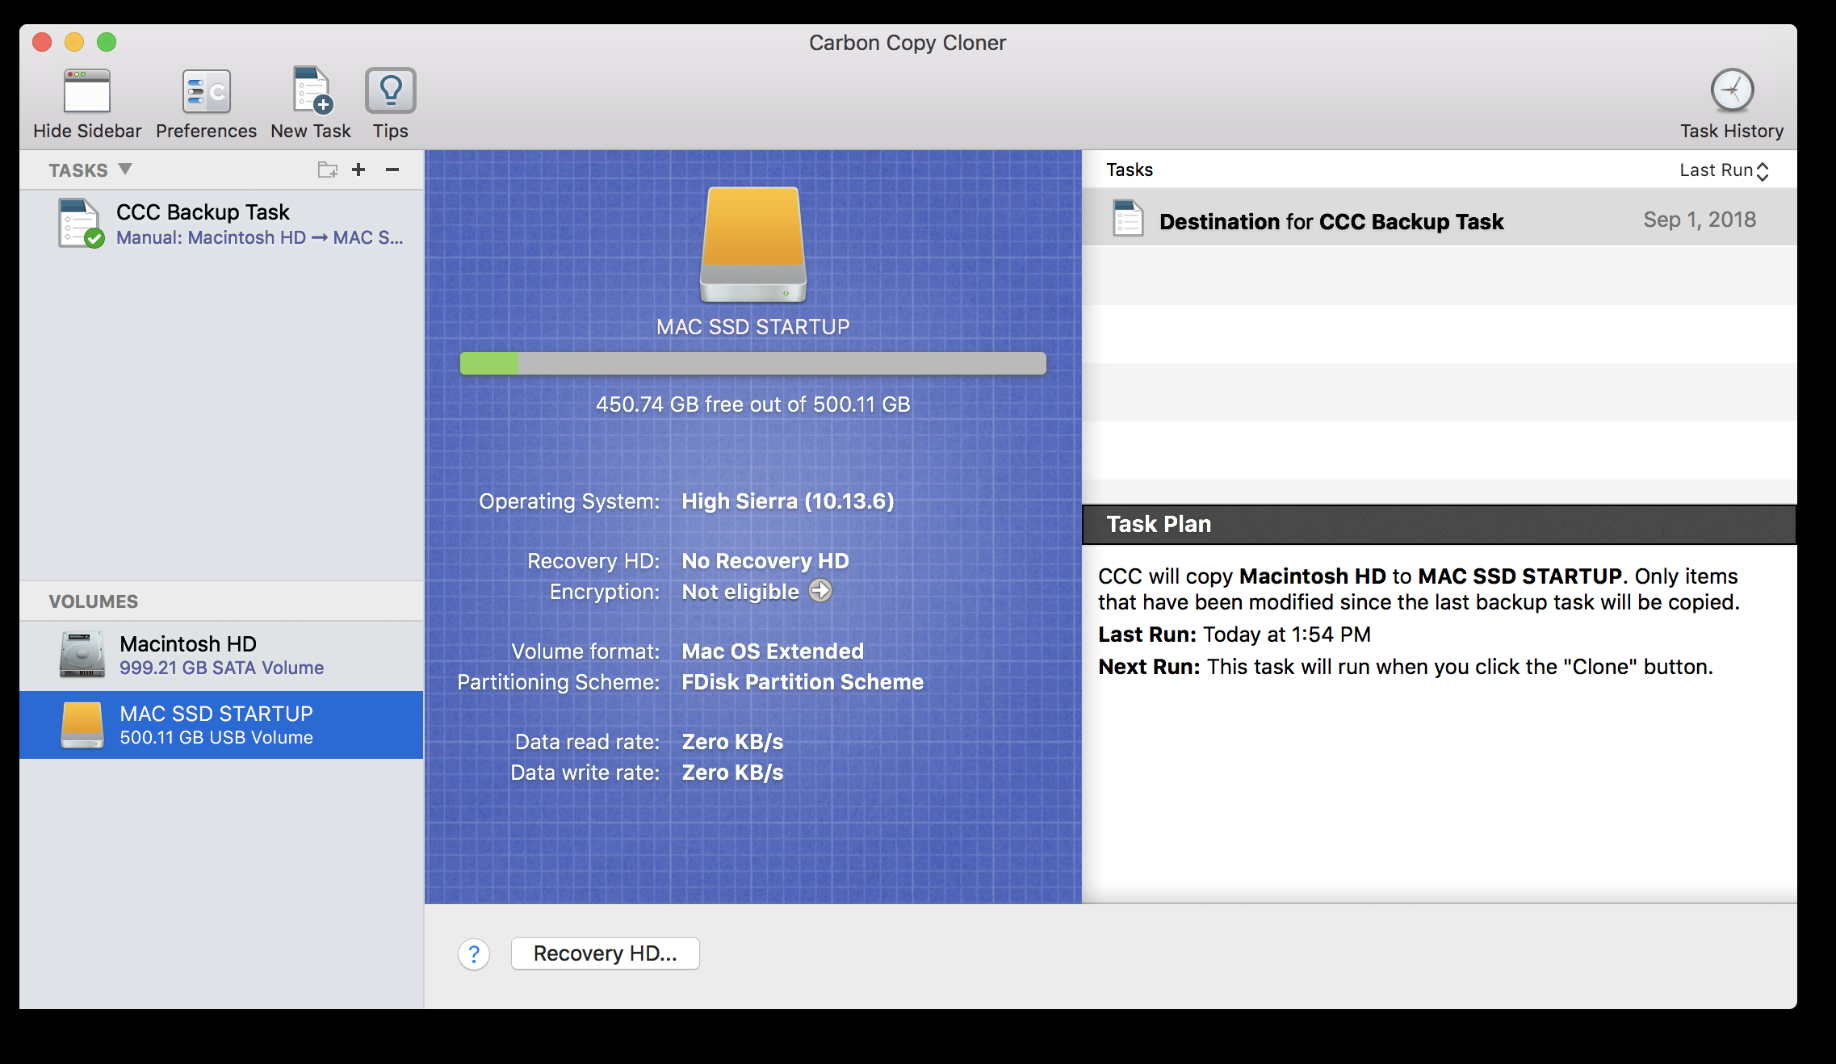Viewport: 1836px width, 1064px height.
Task: Click the large orange drive icon
Action: coord(753,245)
